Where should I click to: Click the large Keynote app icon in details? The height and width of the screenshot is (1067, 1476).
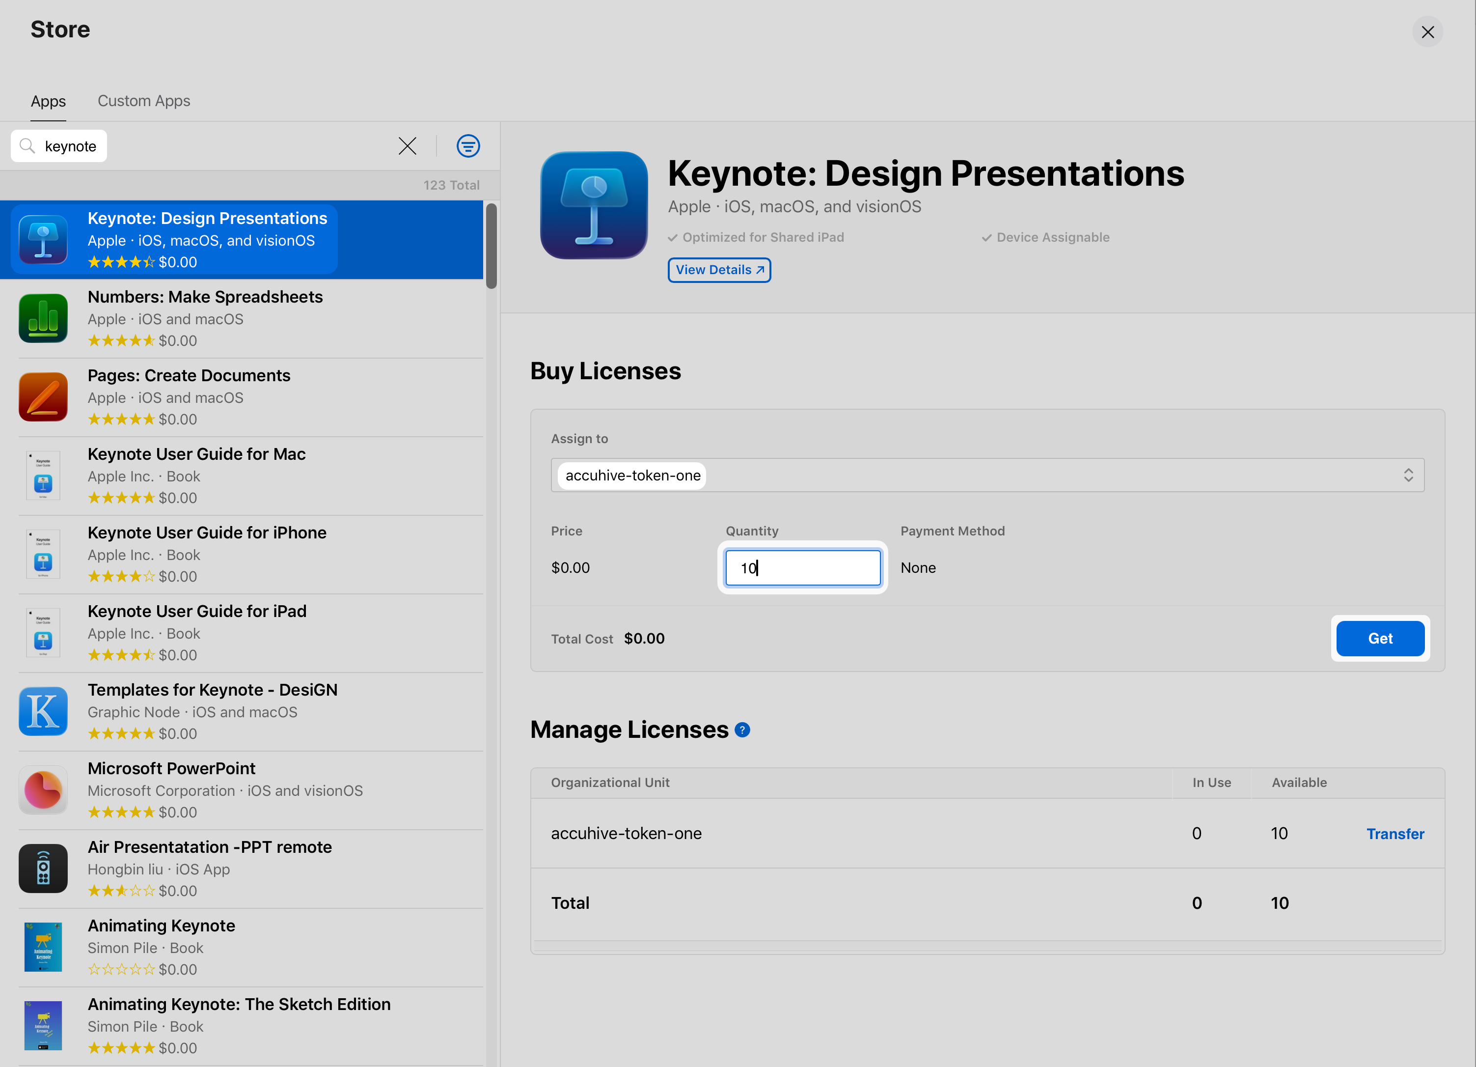594,205
